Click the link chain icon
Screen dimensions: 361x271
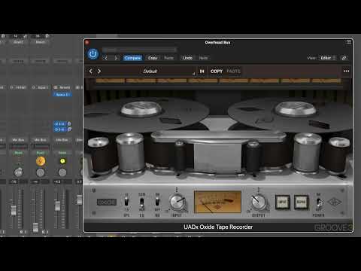point(344,58)
